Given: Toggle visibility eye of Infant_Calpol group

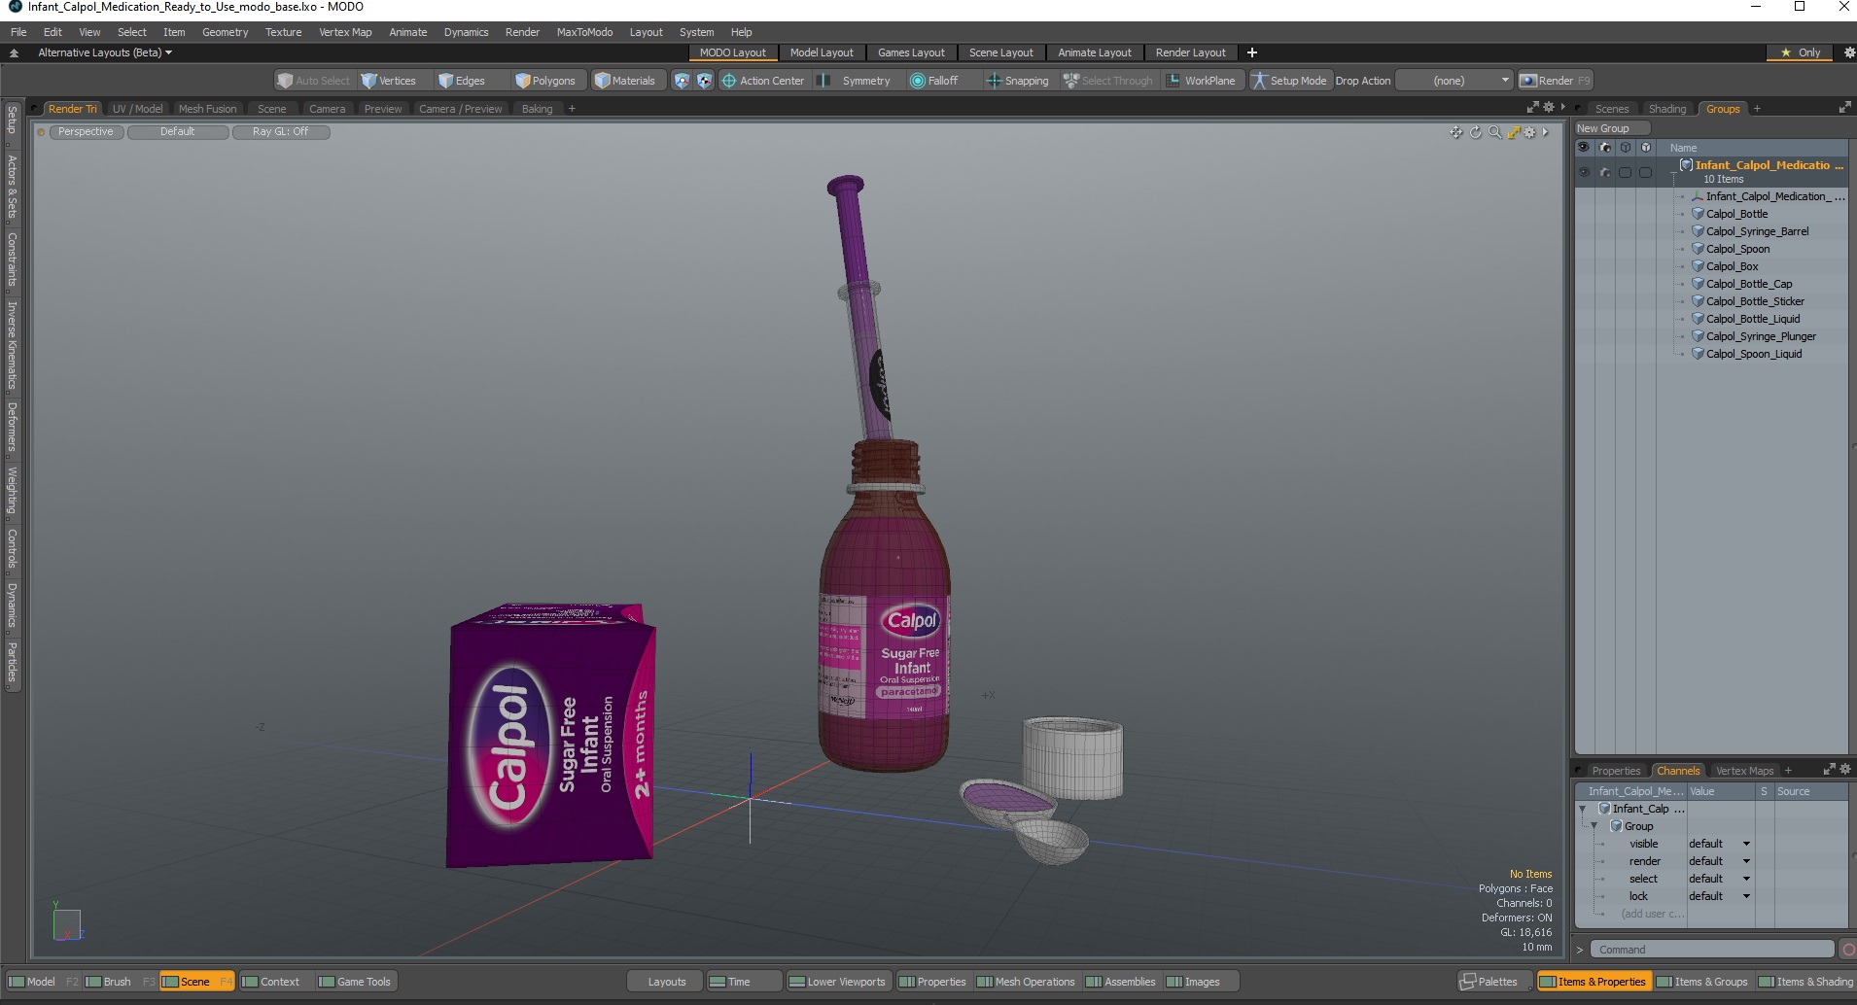Looking at the screenshot, I should pos(1584,173).
